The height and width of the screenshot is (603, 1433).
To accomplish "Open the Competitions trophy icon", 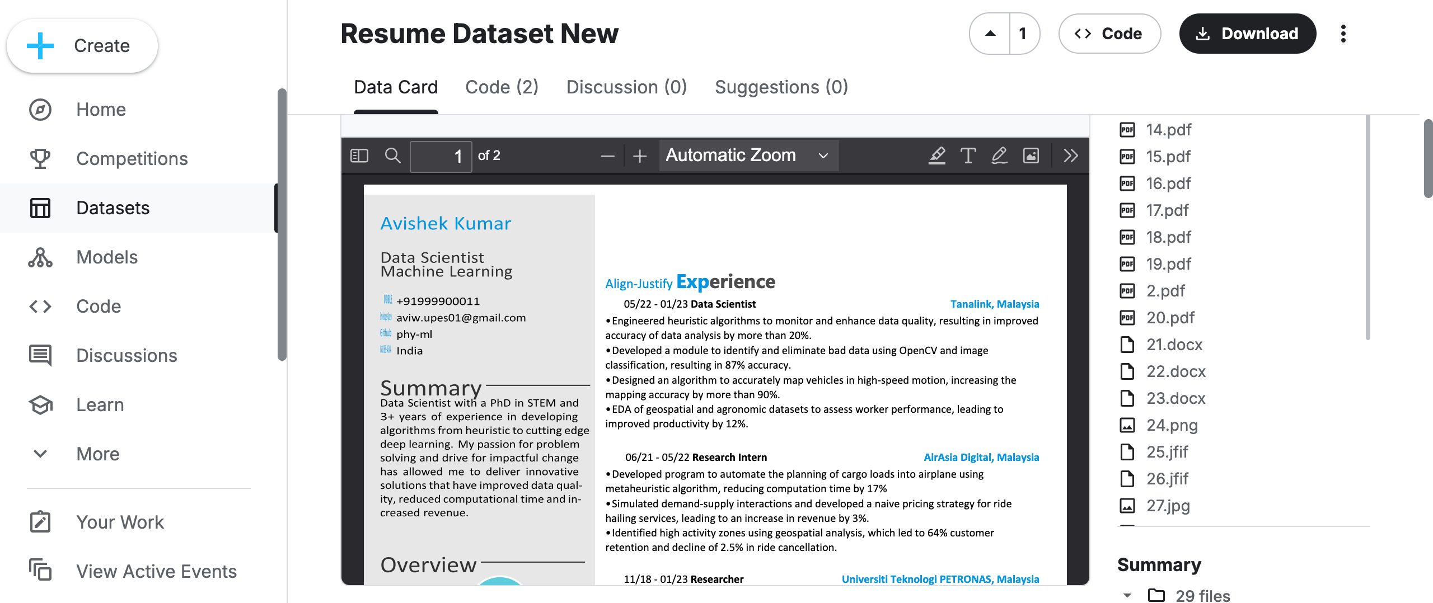I will coord(40,159).
